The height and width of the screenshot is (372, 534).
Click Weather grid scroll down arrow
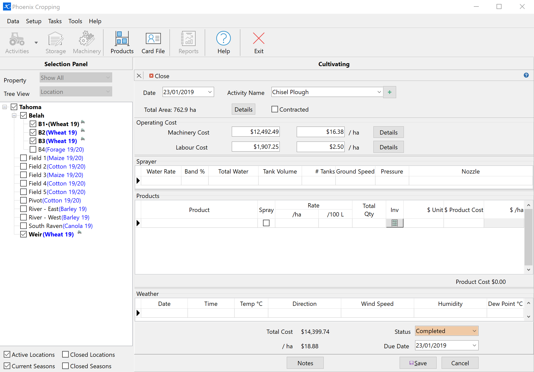529,317
